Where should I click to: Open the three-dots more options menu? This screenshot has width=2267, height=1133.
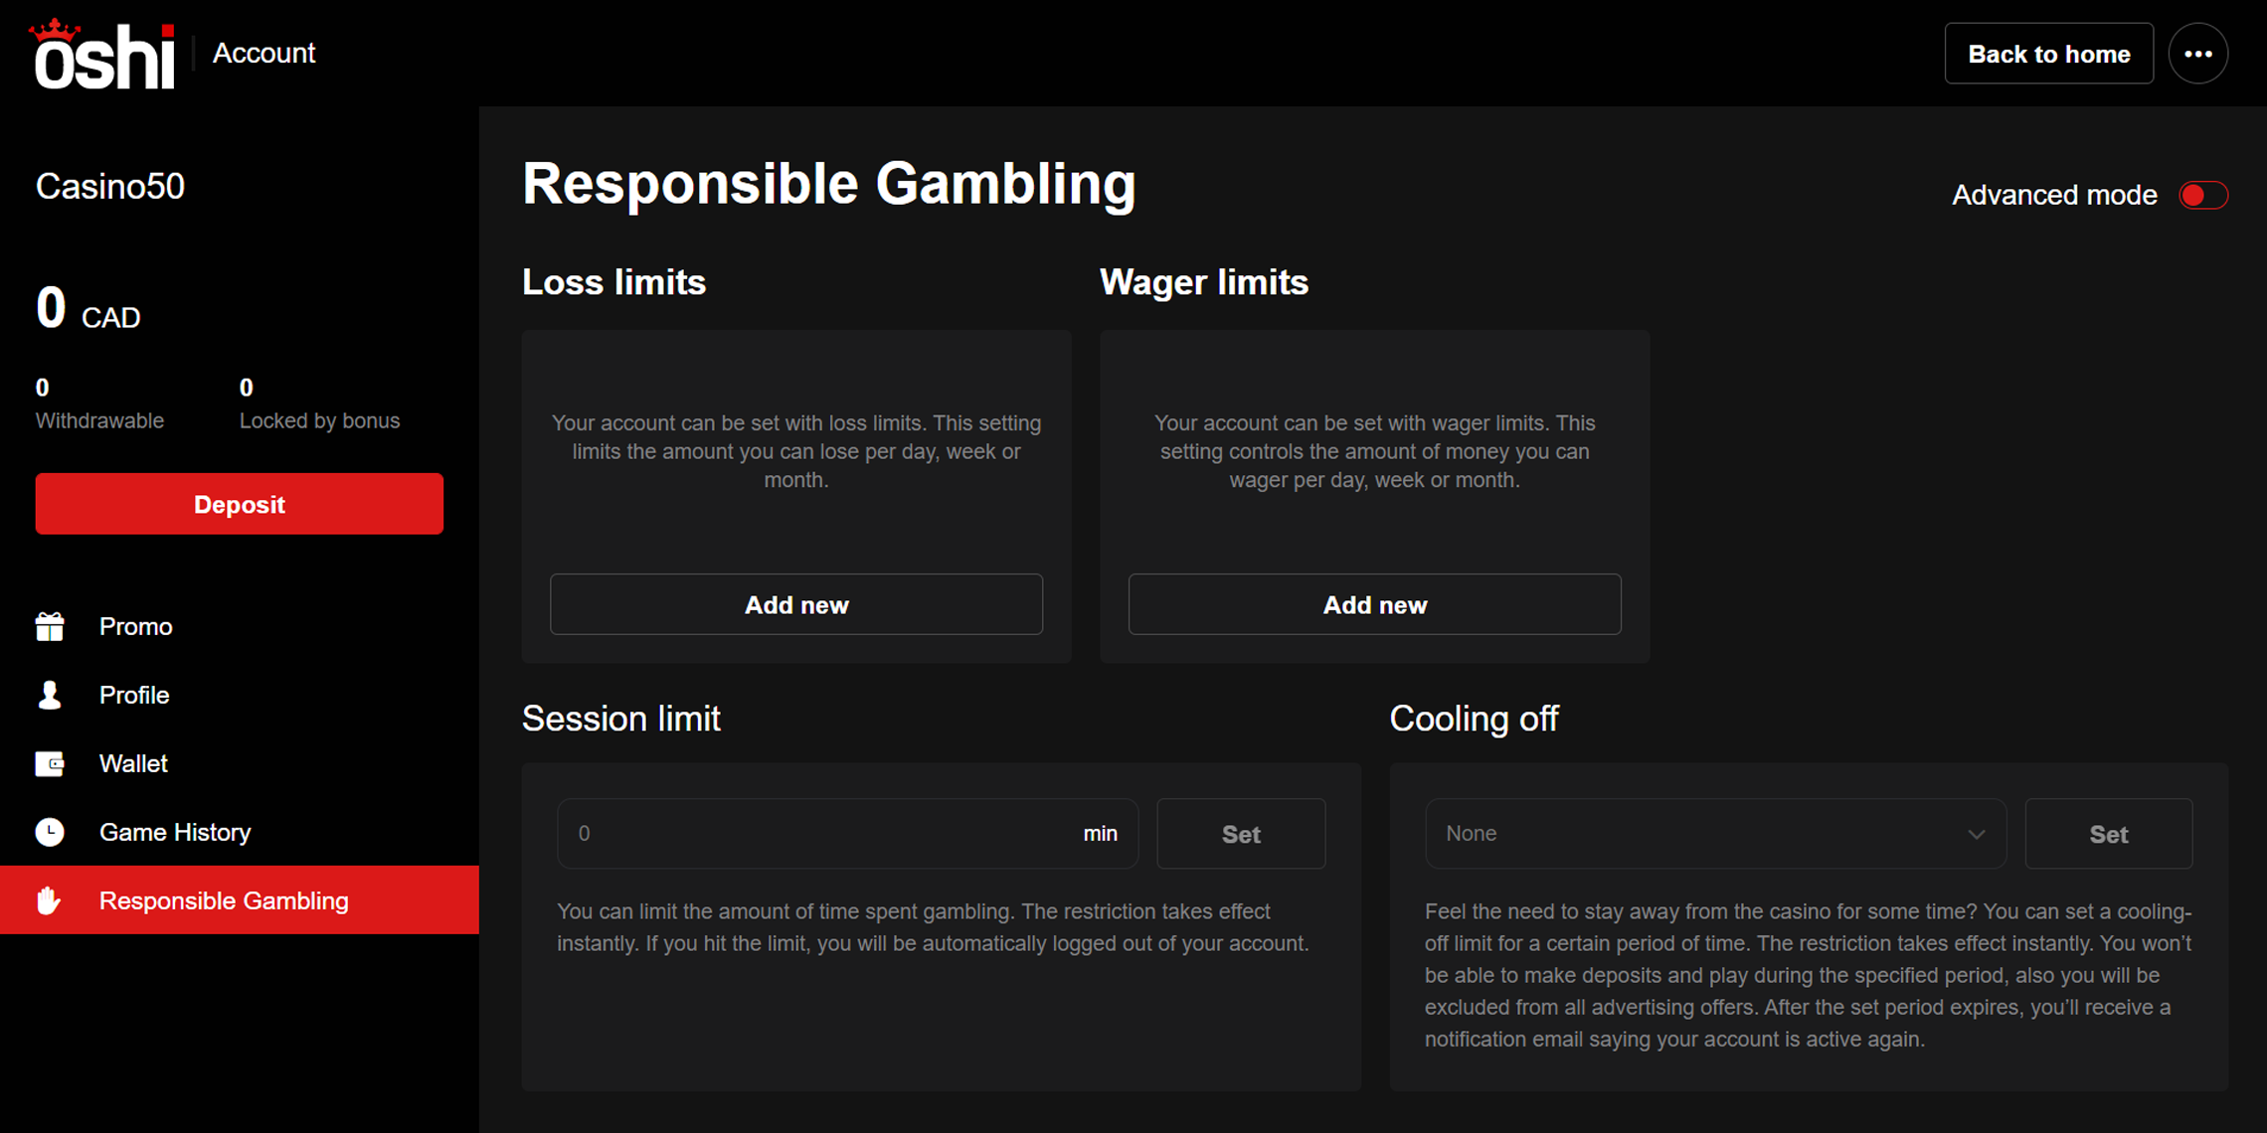pyautogui.click(x=2198, y=54)
